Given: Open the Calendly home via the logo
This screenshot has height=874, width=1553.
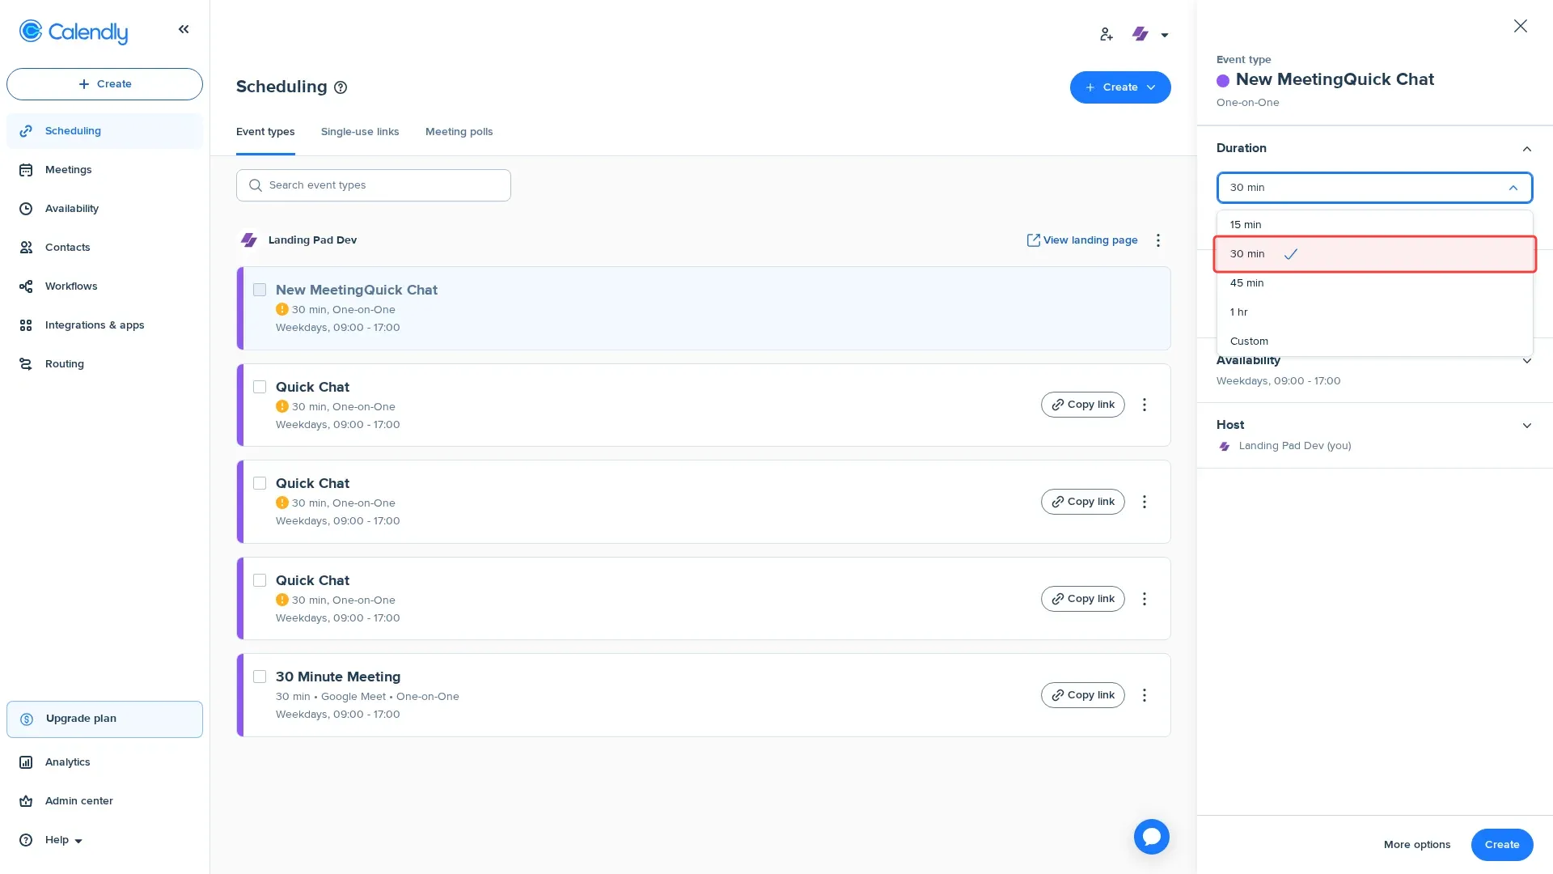Looking at the screenshot, I should tap(73, 32).
